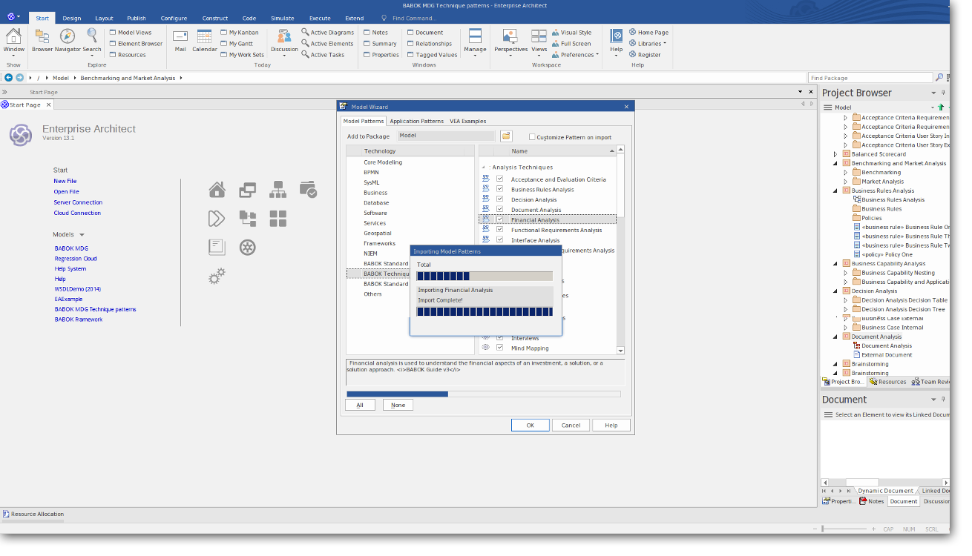972x556 pixels.
Task: Switch to the Application Patterns tab
Action: tap(416, 121)
